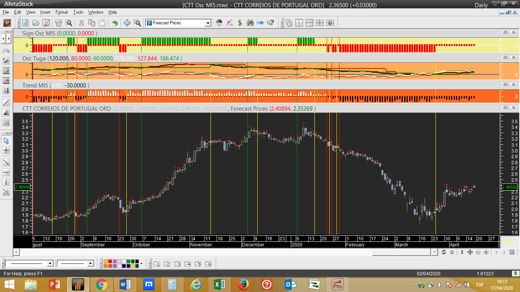This screenshot has height=292, width=520.
Task: Open the Insert menu
Action: tap(45, 12)
